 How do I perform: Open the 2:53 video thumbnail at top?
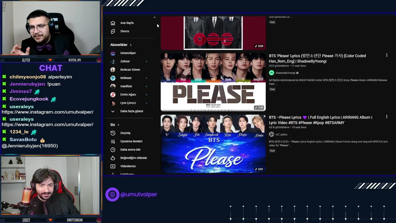(213, 33)
